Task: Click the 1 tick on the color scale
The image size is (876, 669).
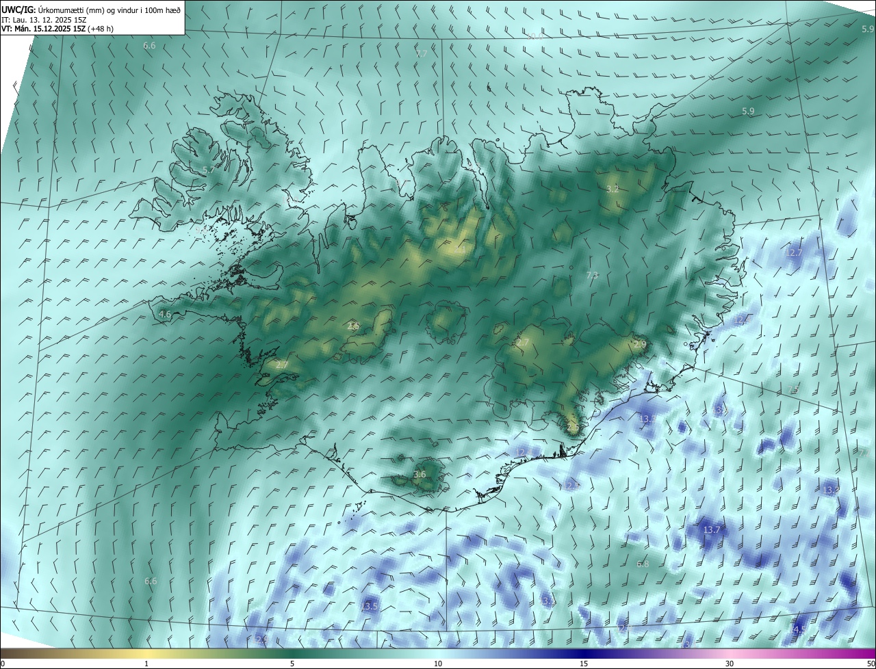Action: click(146, 664)
